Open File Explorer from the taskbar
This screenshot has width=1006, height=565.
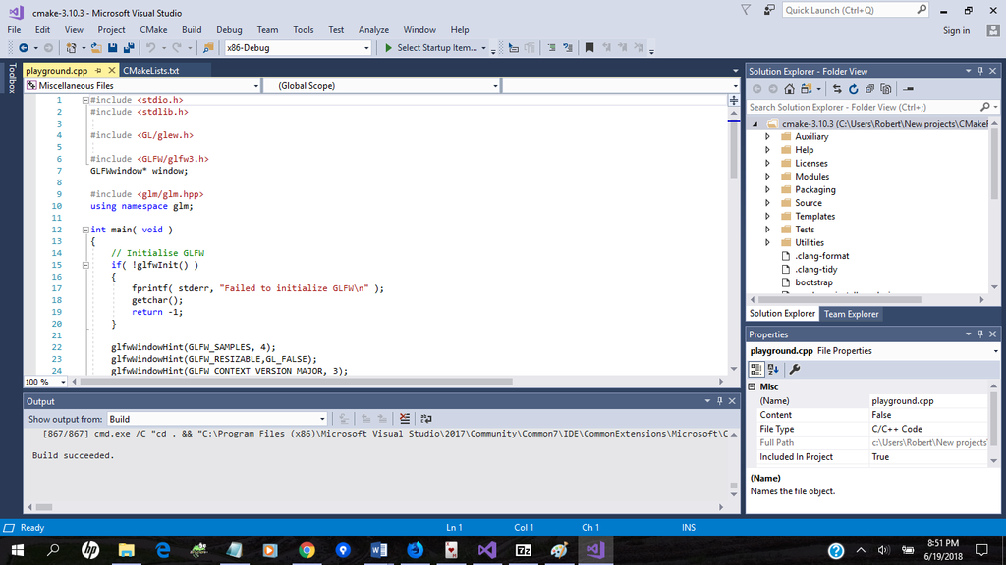tap(127, 550)
